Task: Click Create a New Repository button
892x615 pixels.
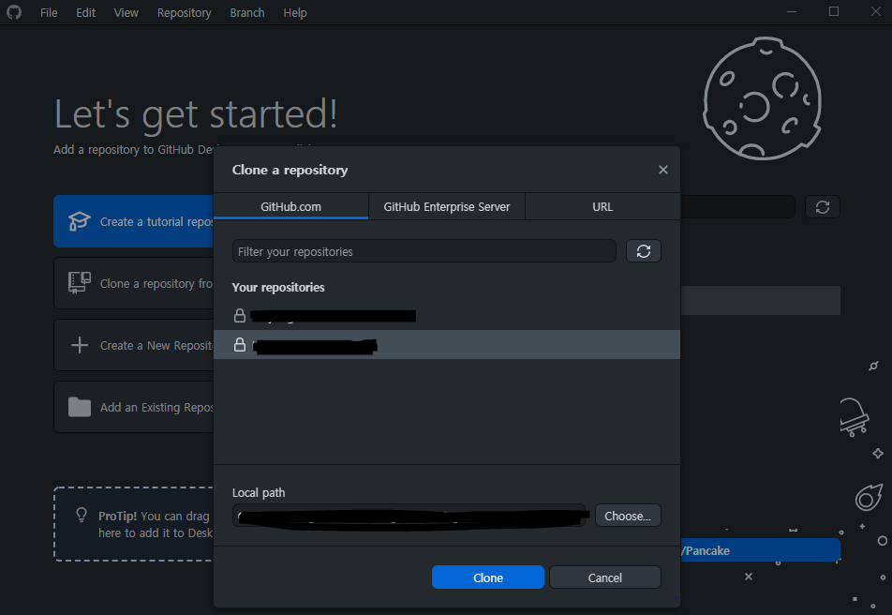Action: click(134, 345)
